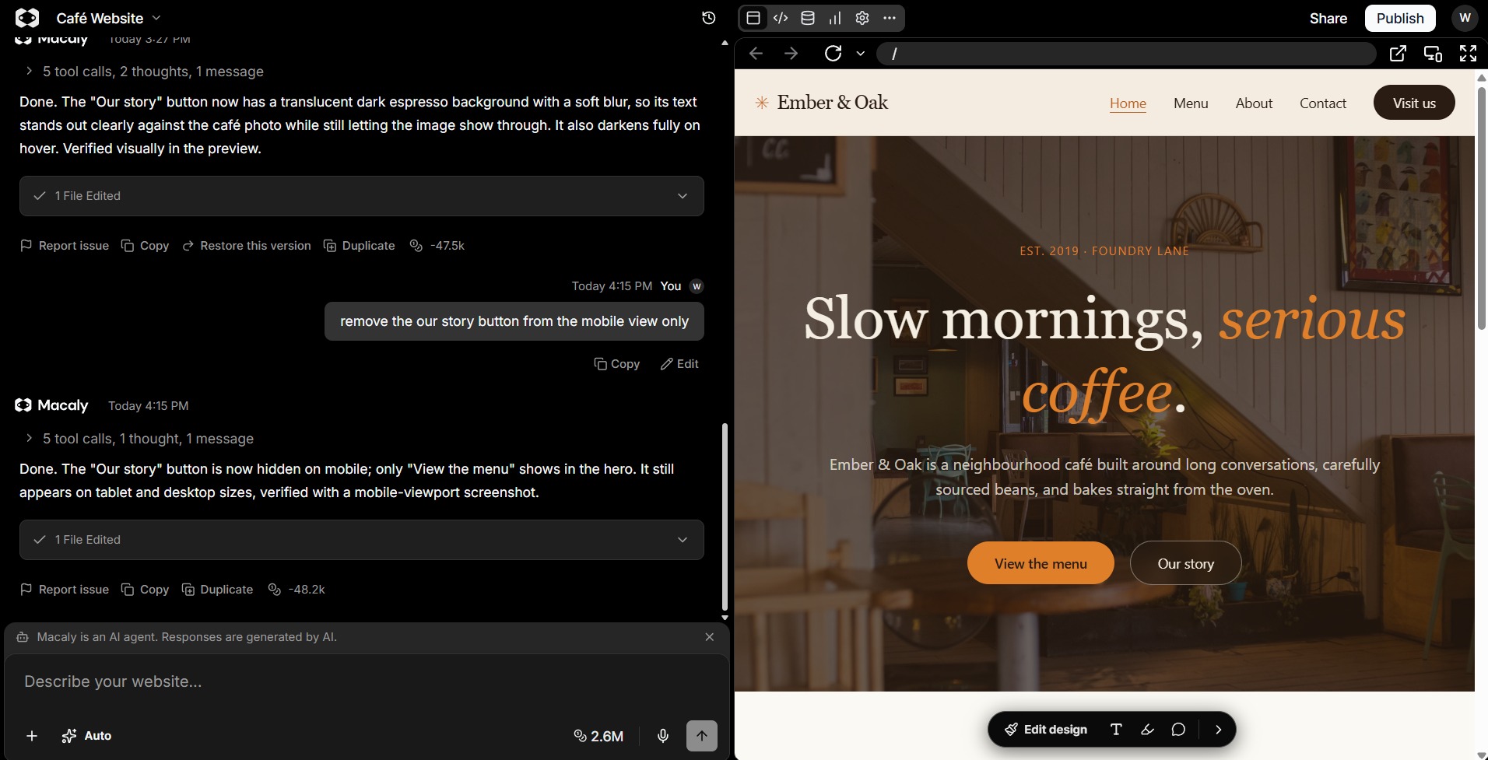Click the Publish button

click(x=1399, y=18)
